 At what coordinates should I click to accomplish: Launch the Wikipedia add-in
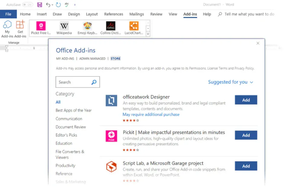tap(64, 27)
